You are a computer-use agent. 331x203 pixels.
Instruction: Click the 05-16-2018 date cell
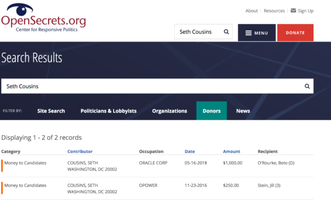pyautogui.click(x=196, y=163)
